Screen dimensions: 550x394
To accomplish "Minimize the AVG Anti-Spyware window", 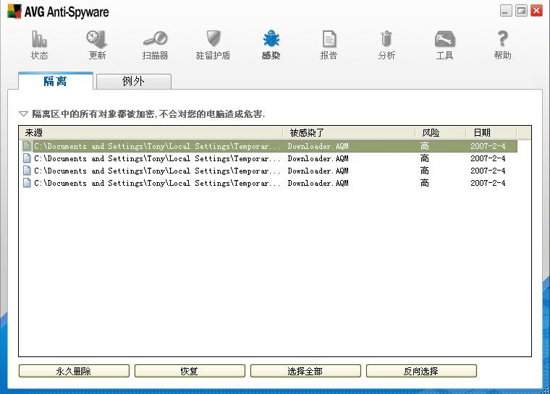I will (506, 11).
